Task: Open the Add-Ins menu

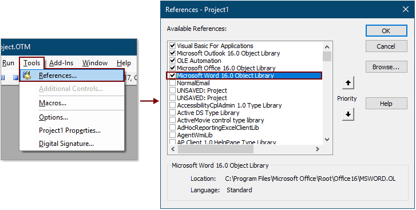Action: tap(61, 63)
